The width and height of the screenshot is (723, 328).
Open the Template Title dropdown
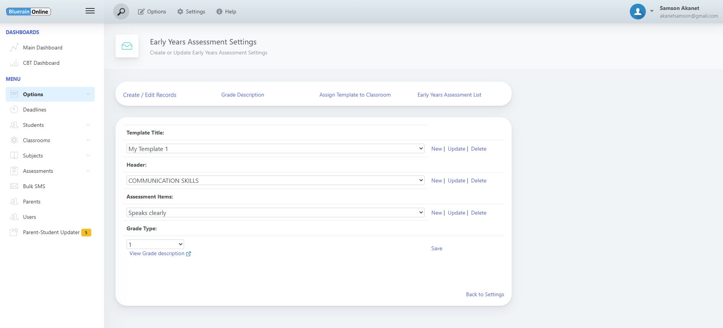click(275, 149)
